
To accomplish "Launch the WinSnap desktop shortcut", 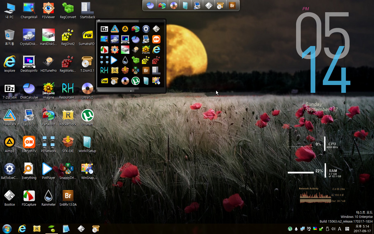I will [x=88, y=171].
